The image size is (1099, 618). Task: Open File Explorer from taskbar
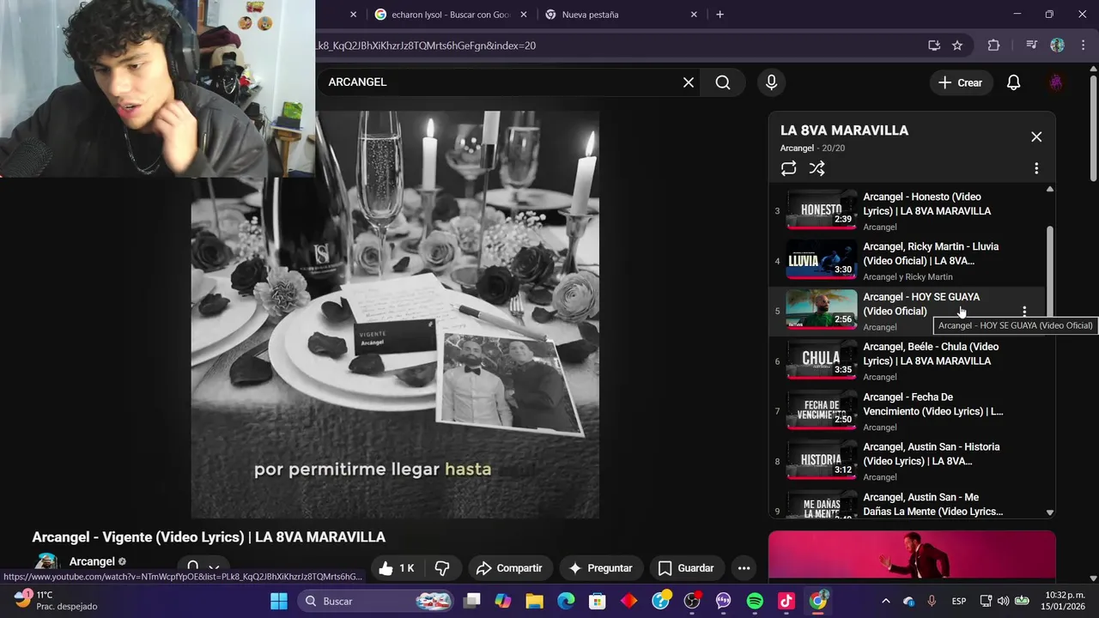[x=535, y=601]
